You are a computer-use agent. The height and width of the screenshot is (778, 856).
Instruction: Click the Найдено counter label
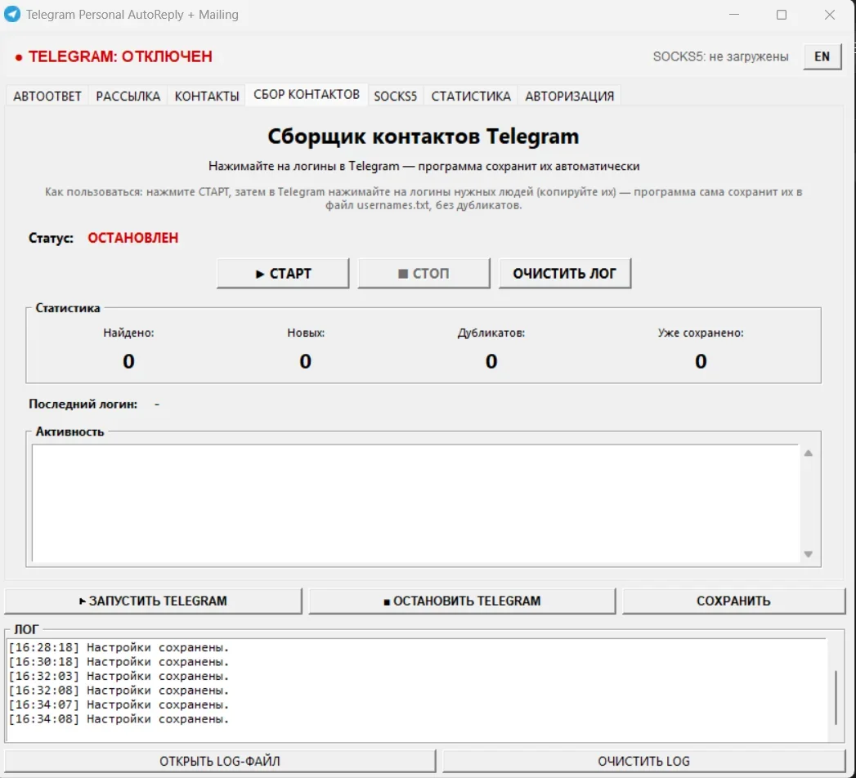[129, 333]
